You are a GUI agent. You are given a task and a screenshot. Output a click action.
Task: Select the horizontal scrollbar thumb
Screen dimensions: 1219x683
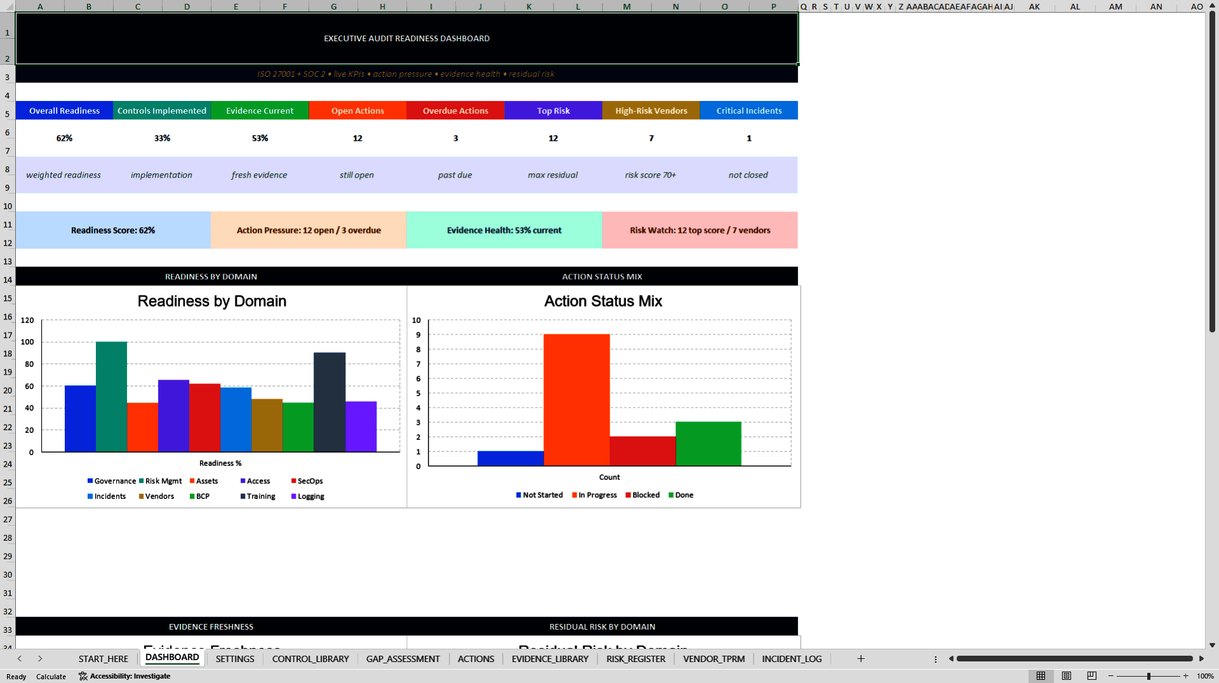(1075, 659)
